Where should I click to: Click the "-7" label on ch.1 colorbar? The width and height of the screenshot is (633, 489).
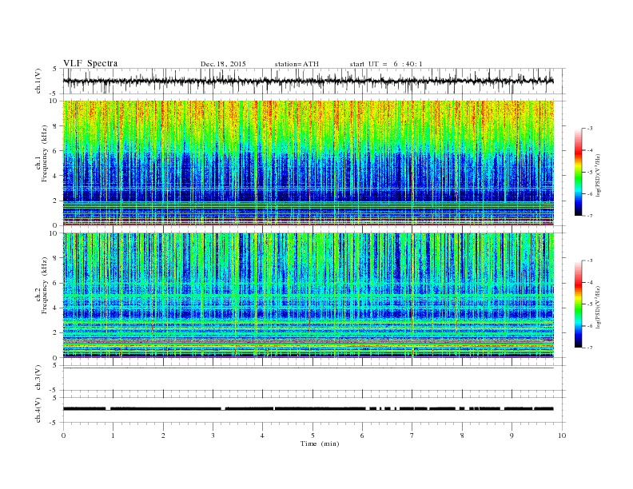[589, 216]
